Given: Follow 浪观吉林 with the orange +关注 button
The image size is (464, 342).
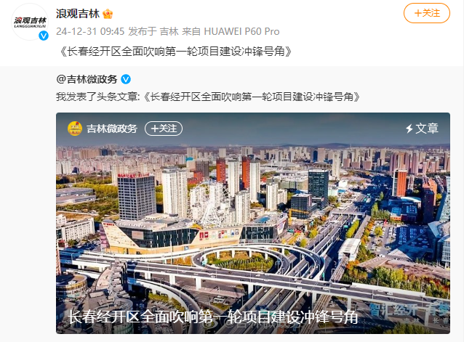Looking at the screenshot, I should pyautogui.click(x=427, y=13).
